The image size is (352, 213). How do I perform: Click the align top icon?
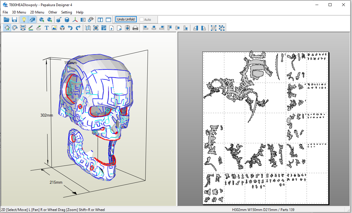click(x=170, y=28)
